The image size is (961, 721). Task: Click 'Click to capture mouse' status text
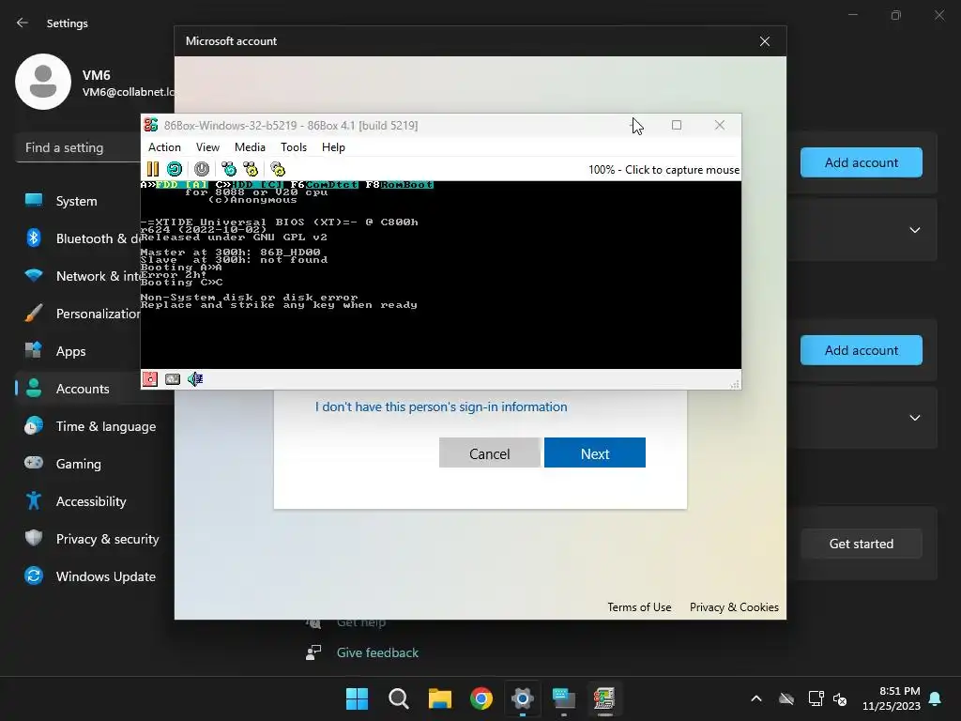(x=682, y=170)
